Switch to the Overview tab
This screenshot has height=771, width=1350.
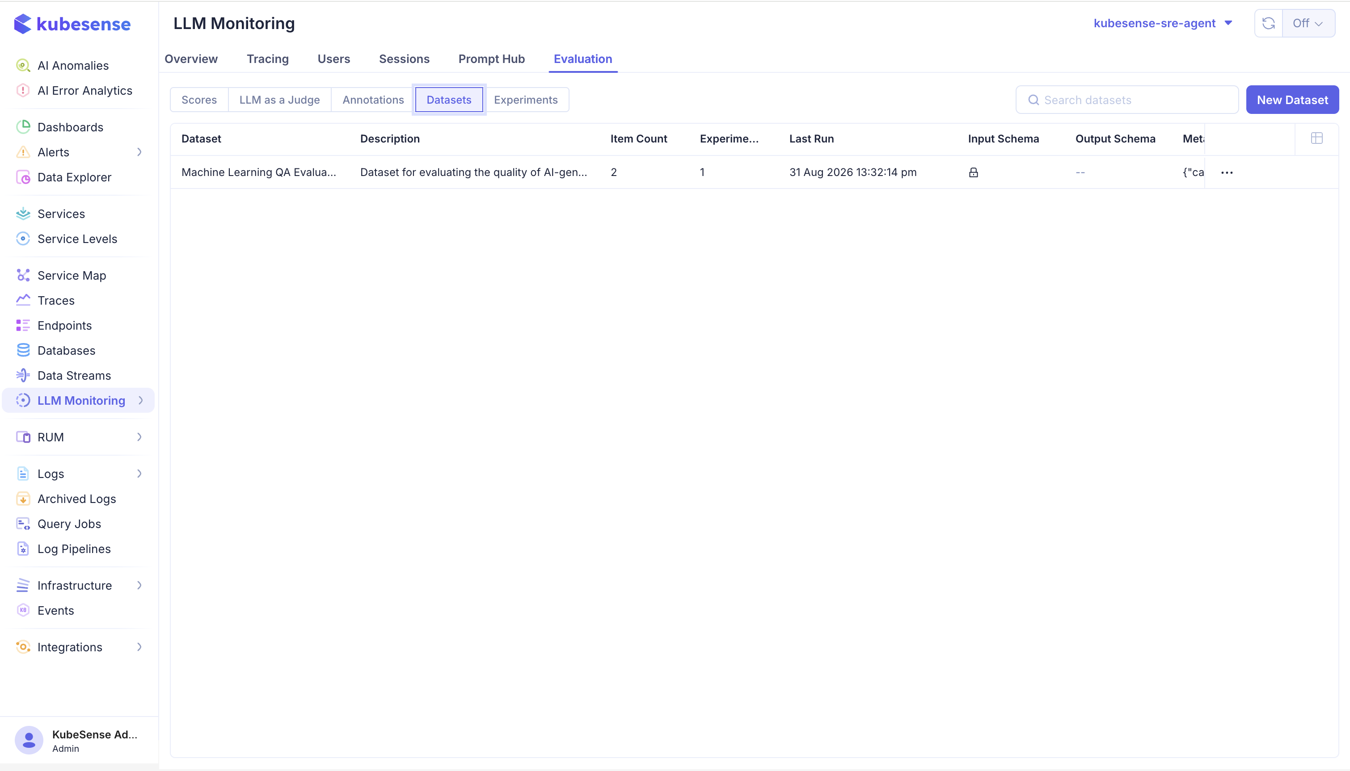click(191, 59)
